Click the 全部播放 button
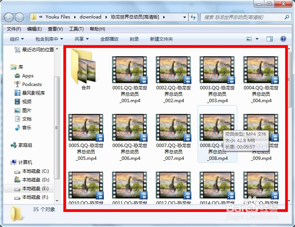The image size is (295, 227). click(x=109, y=39)
